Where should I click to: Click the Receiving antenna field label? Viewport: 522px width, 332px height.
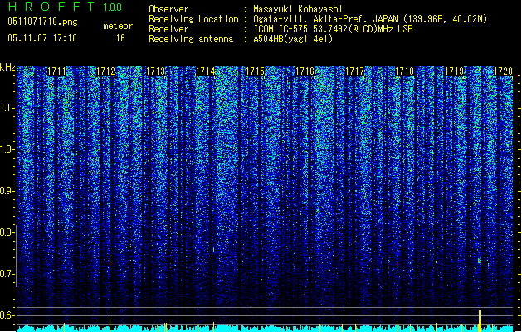click(x=191, y=39)
